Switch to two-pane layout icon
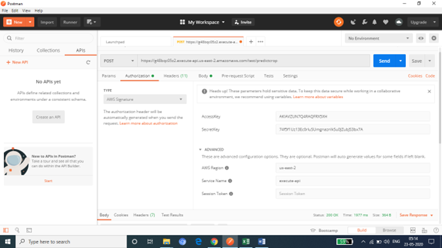 click(412, 230)
